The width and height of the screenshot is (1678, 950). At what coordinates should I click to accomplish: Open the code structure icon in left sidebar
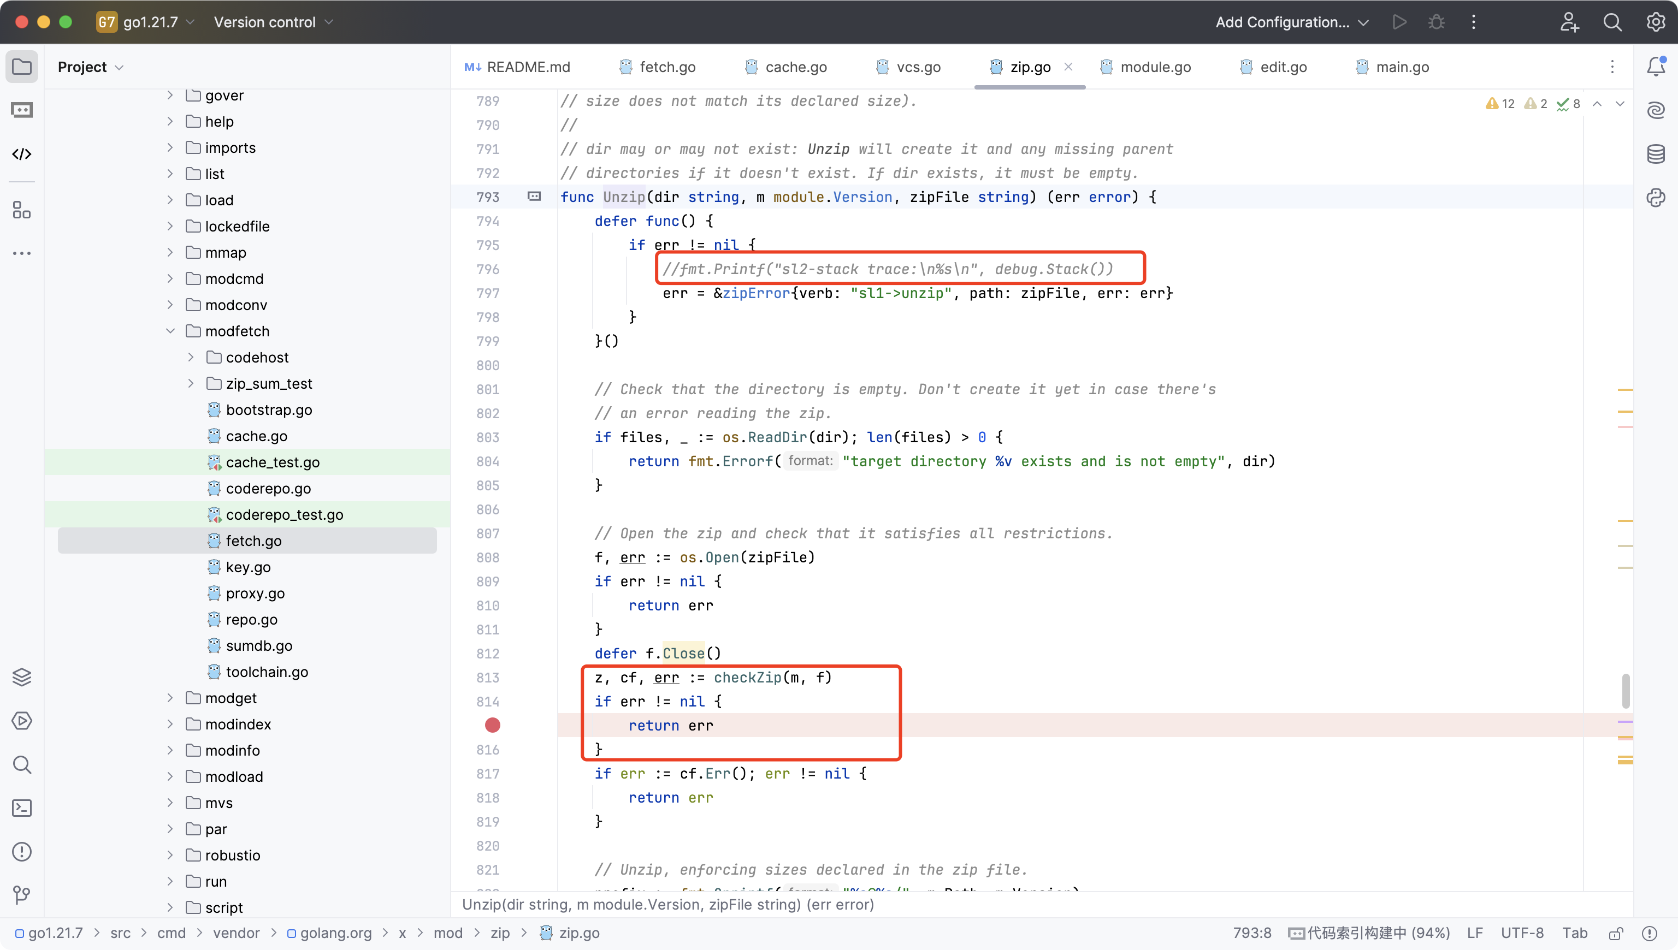pos(21,154)
